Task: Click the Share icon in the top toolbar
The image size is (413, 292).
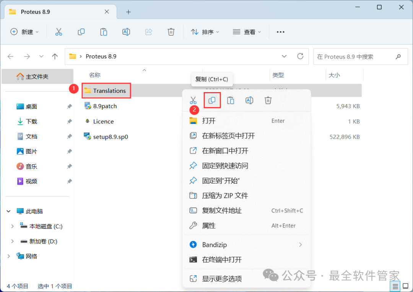Action: [148, 32]
